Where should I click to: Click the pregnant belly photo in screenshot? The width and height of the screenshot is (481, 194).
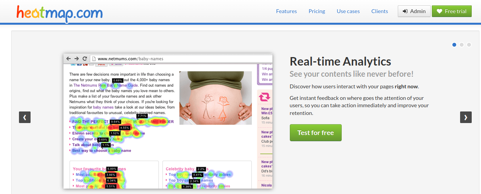pyautogui.click(x=216, y=98)
